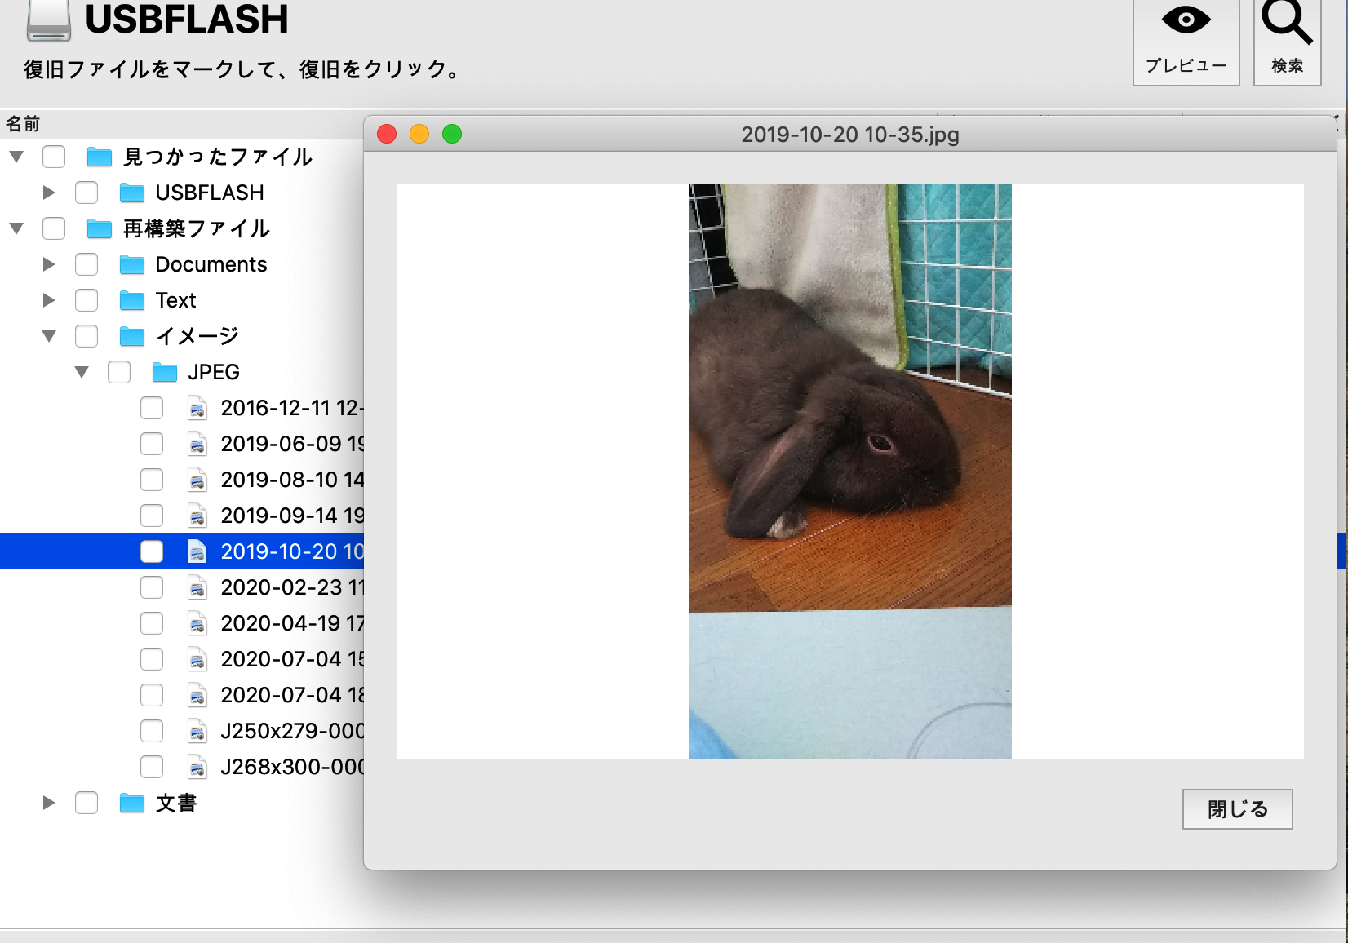
Task: Collapse the JPEG folder
Action: (x=82, y=373)
